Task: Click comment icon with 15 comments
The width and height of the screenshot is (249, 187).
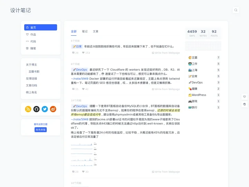Action: click(75, 89)
